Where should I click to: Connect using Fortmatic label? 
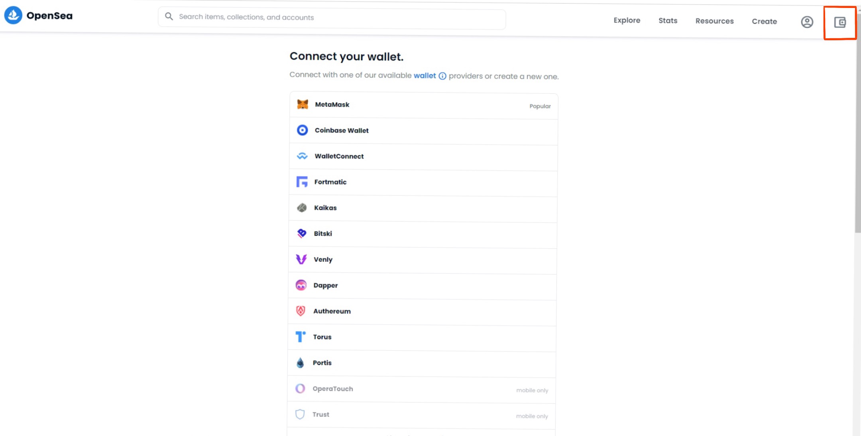[330, 182]
